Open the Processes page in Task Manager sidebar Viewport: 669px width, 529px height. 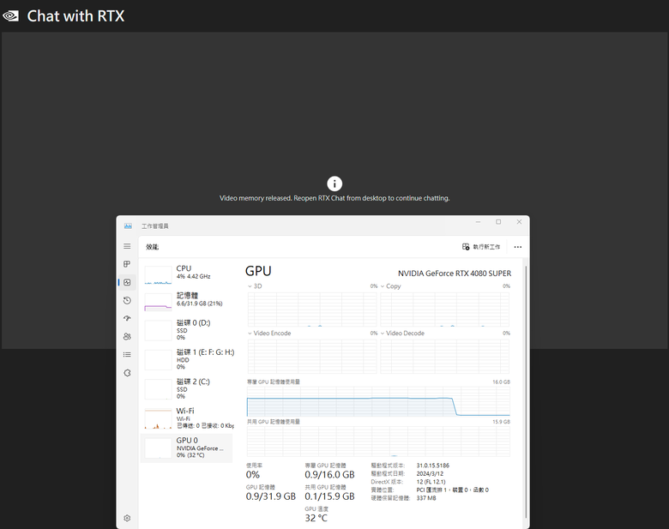[127, 264]
